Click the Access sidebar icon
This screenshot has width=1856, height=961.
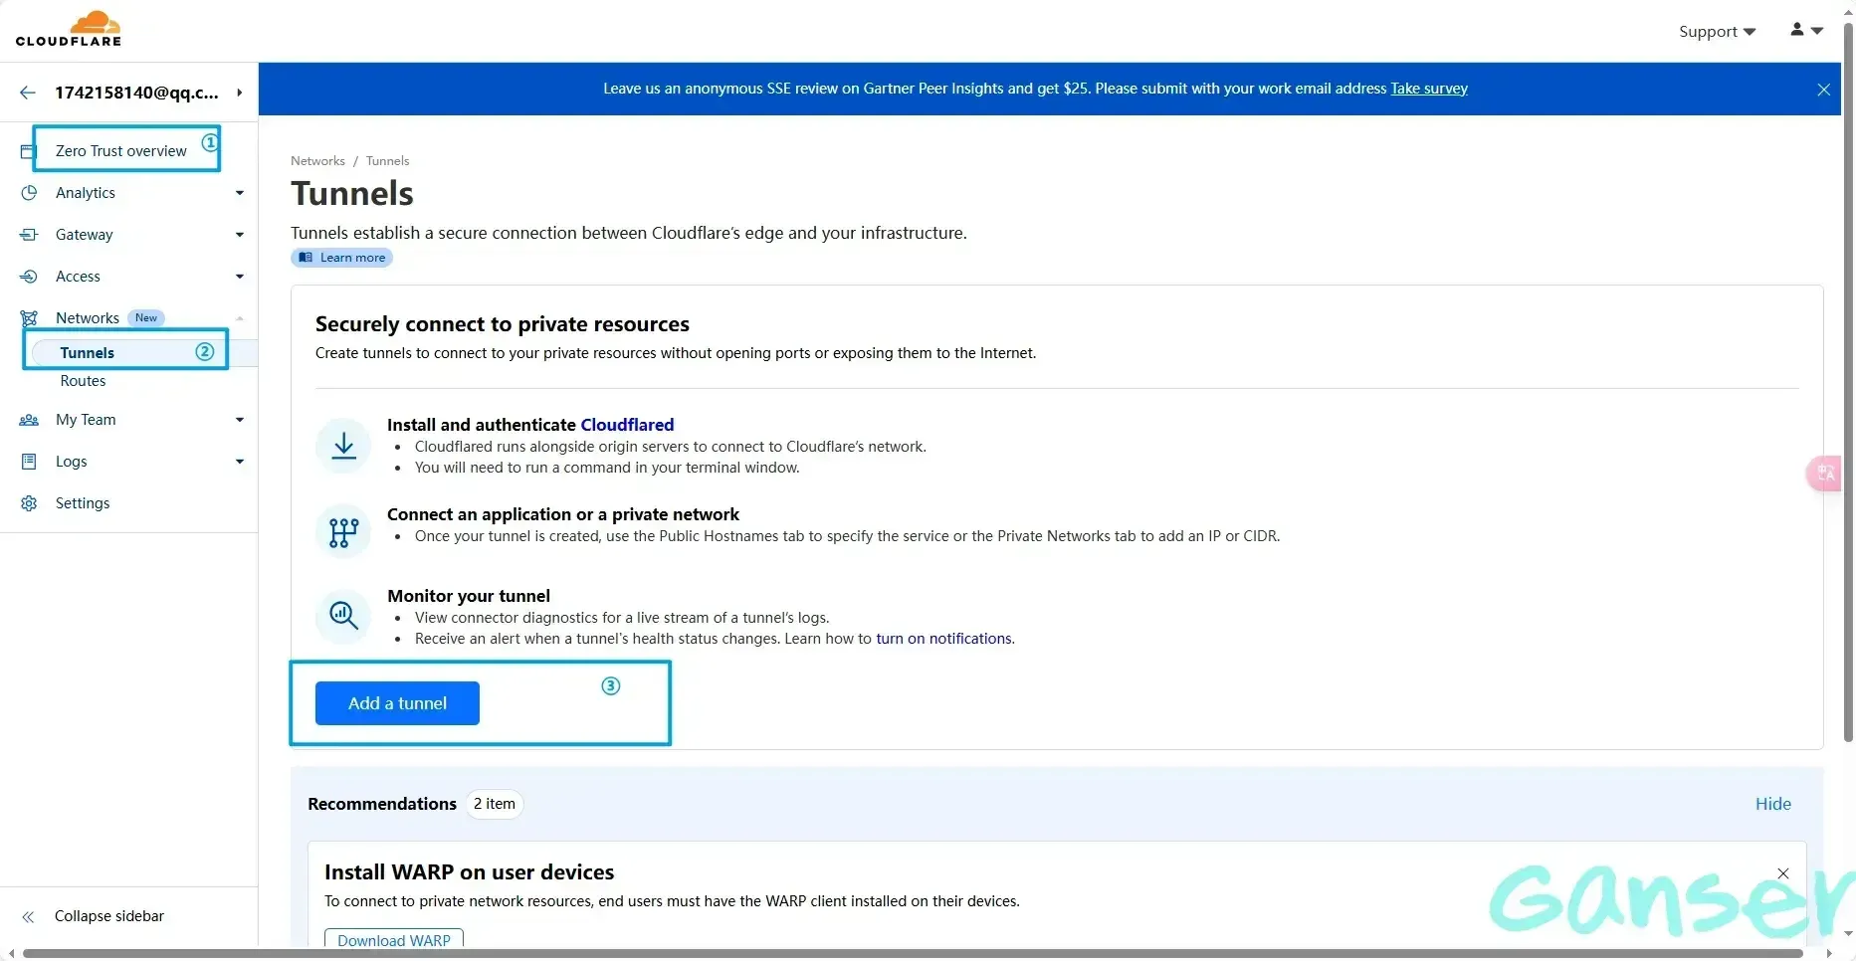click(29, 277)
